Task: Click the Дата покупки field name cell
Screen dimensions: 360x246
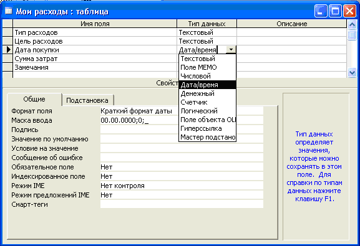Action: 95,50
